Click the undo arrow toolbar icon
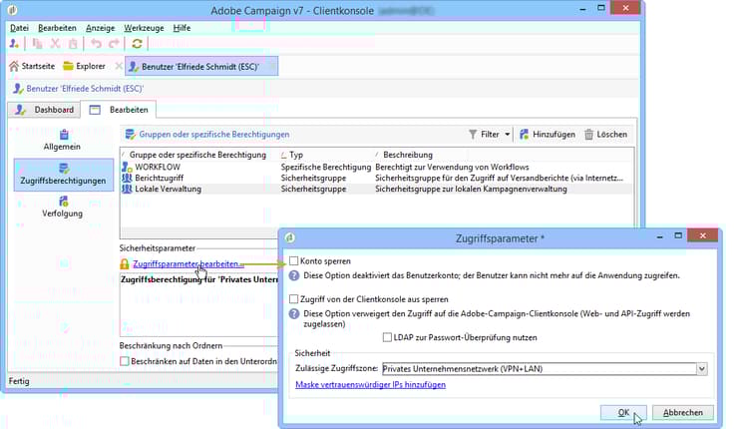The width and height of the screenshot is (748, 429). 97,44
